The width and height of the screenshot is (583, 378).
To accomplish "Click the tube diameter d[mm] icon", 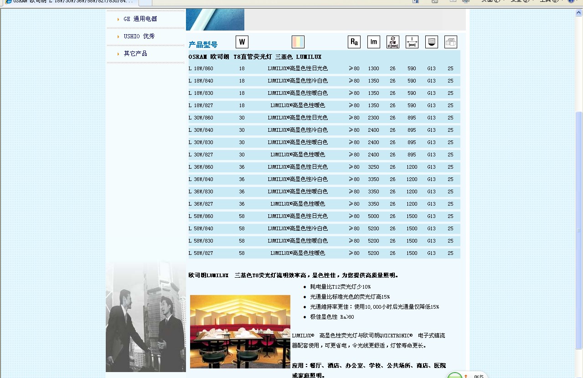I will pyautogui.click(x=392, y=42).
